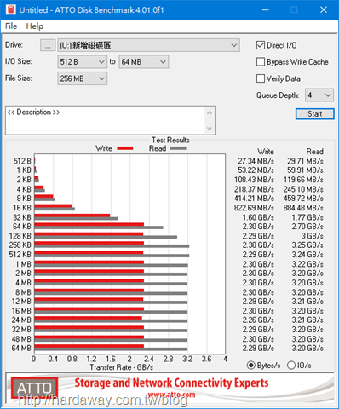This screenshot has height=409, width=339.
Task: Click the gray Read legend swatch
Action: pyautogui.click(x=178, y=148)
